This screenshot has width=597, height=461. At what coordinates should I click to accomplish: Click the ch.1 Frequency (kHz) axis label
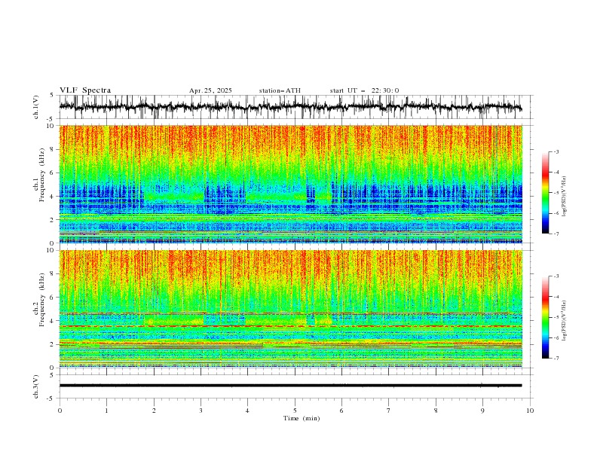pos(39,175)
